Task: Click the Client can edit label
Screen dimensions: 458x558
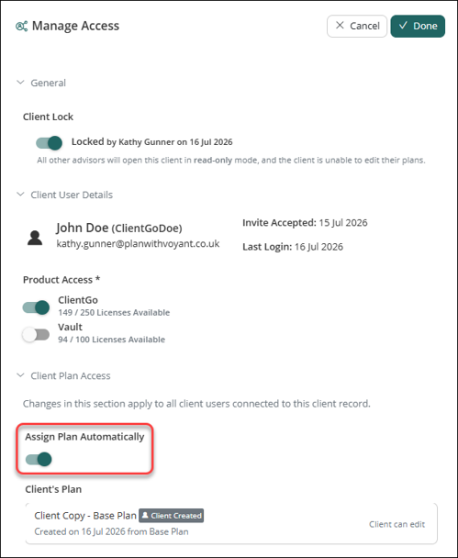Action: click(397, 524)
